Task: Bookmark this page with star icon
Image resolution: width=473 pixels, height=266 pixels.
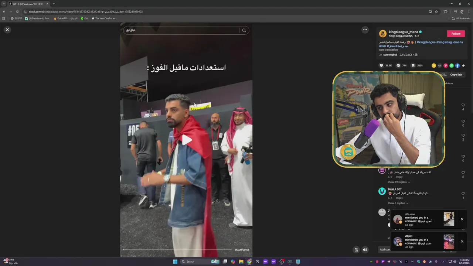Action: (436, 11)
